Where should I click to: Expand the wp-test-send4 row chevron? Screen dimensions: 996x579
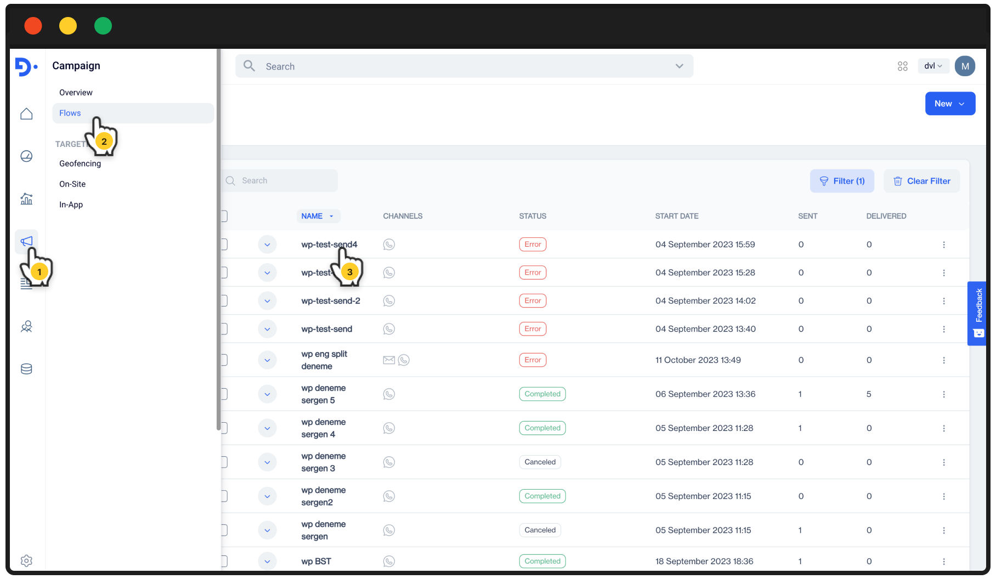[x=267, y=245]
